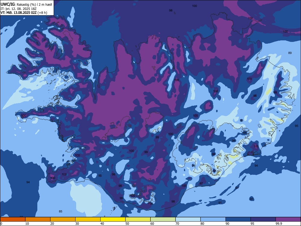Pick the dark indigo 95–99.9 legend swatch
The height and width of the screenshot is (226, 301).
click(x=263, y=219)
